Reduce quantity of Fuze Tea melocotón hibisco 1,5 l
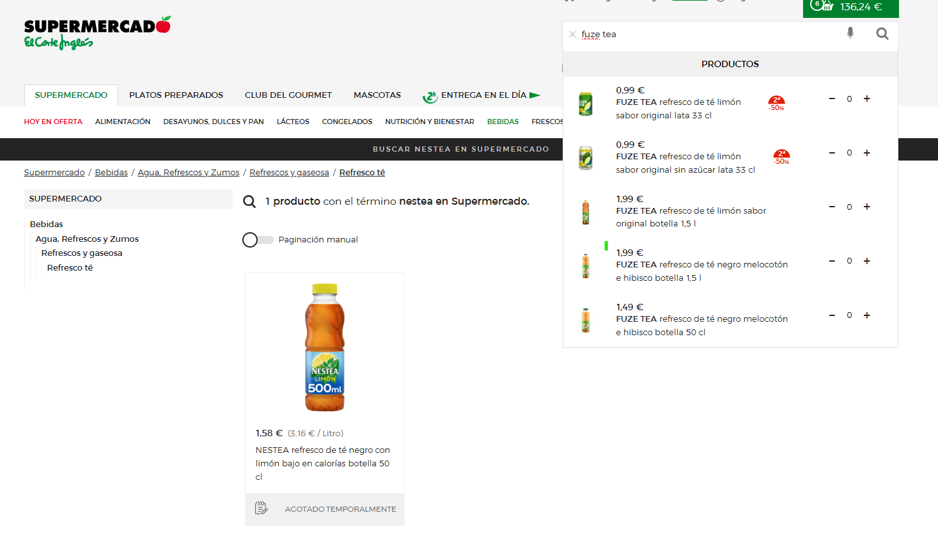Image resolution: width=938 pixels, height=545 pixels. click(x=832, y=261)
